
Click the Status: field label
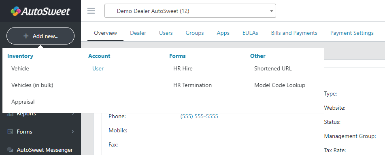point(332,122)
